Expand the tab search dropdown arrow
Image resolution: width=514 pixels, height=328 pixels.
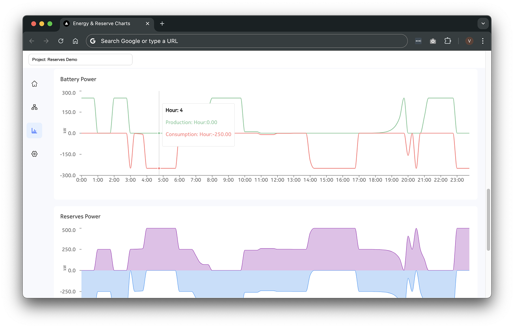tap(483, 24)
